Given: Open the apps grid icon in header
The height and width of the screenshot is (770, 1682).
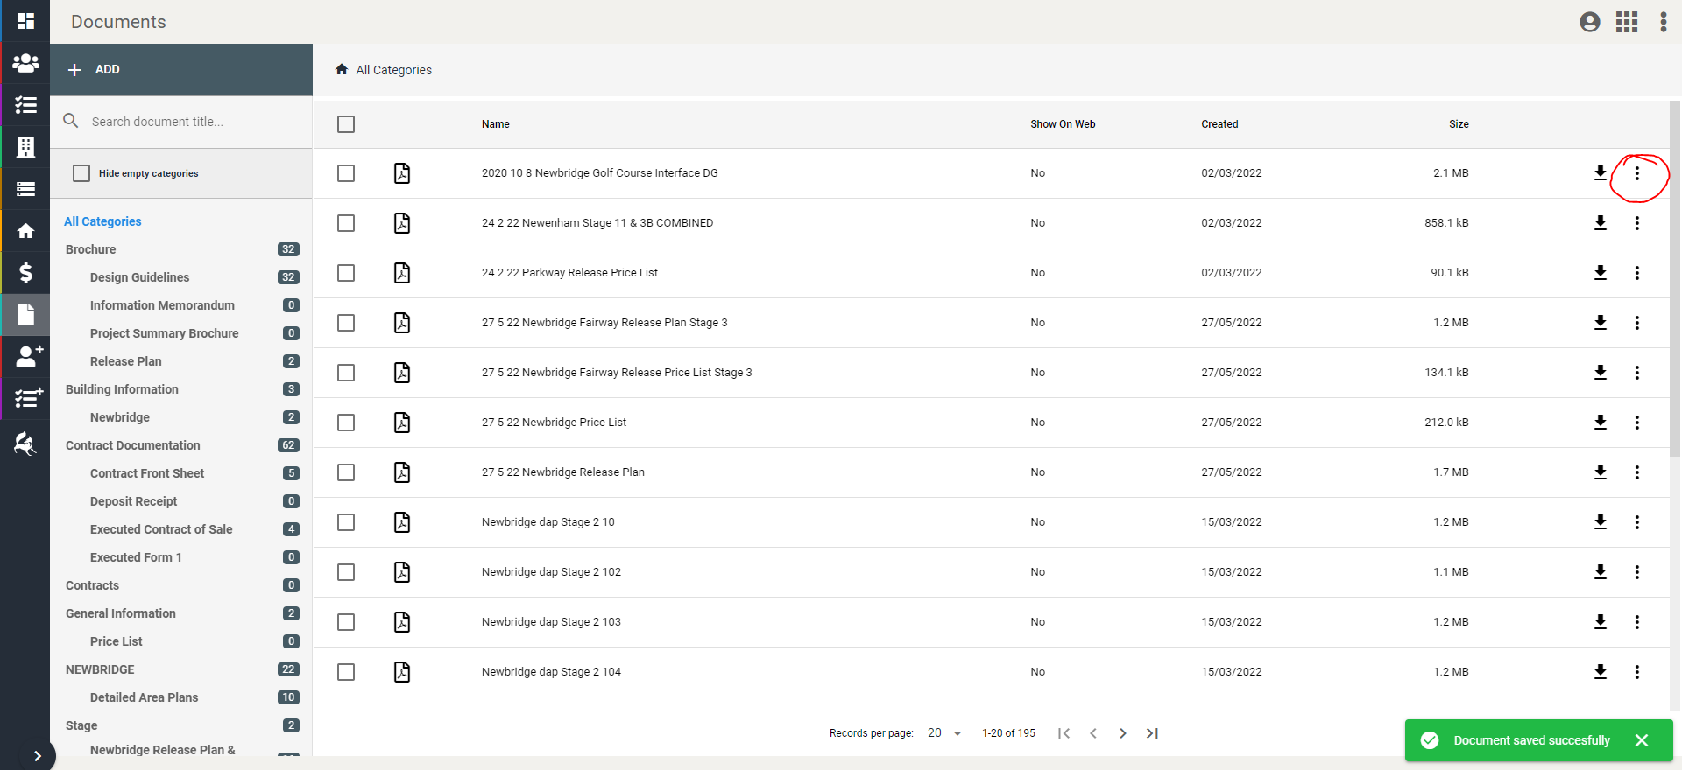Looking at the screenshot, I should [x=1627, y=22].
